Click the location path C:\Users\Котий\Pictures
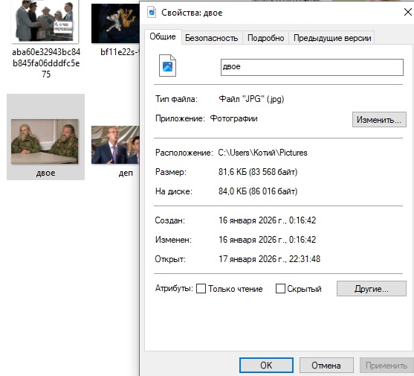 (262, 153)
